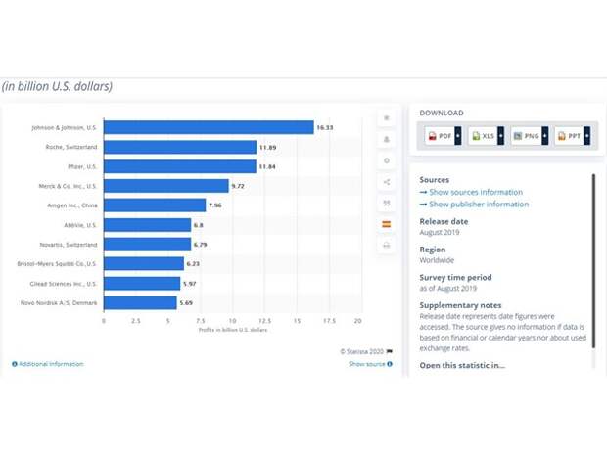Expand the PPT download options arrow
This screenshot has height=455, width=607.
(x=587, y=136)
